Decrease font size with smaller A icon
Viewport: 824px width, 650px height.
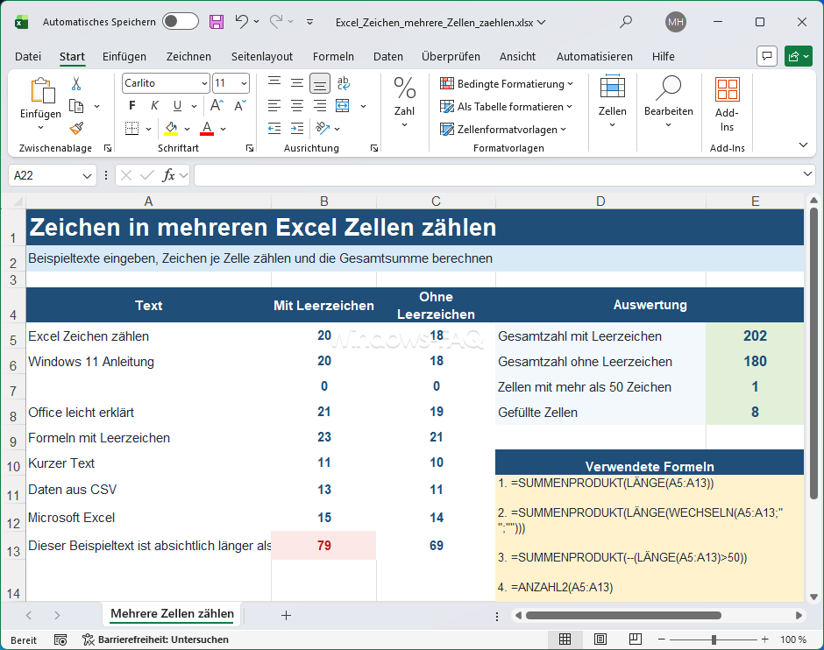pyautogui.click(x=240, y=105)
